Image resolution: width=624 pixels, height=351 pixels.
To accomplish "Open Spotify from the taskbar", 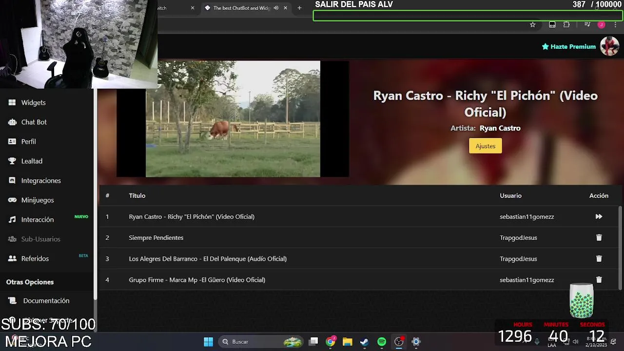I will (382, 342).
